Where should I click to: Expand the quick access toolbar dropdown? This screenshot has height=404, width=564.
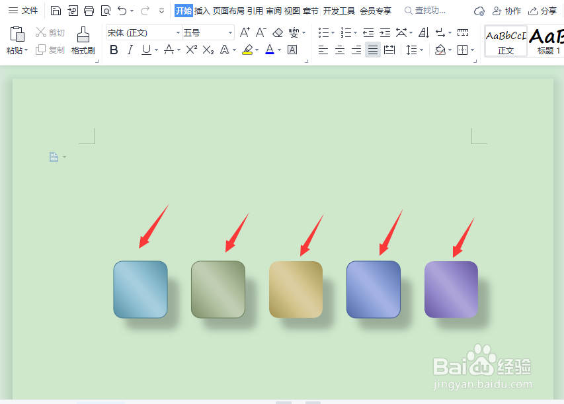[x=162, y=11]
